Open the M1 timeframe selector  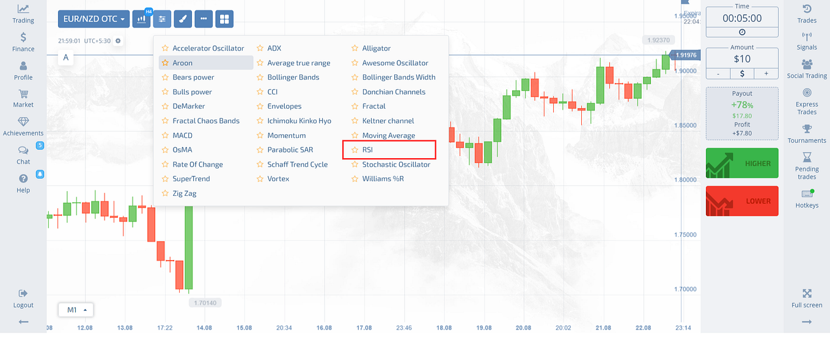[x=75, y=309]
